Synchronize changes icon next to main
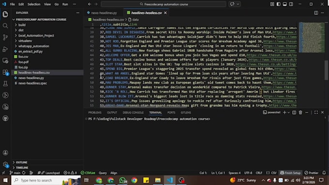 [x=24, y=173]
